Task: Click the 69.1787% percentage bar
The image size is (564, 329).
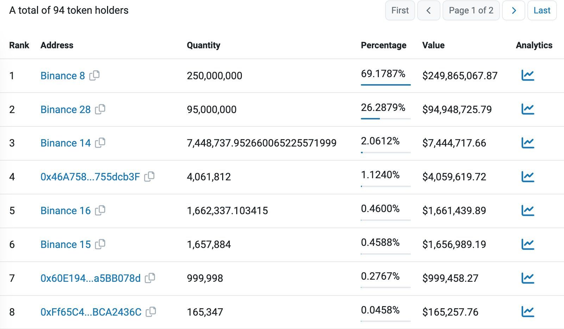Action: (x=386, y=85)
